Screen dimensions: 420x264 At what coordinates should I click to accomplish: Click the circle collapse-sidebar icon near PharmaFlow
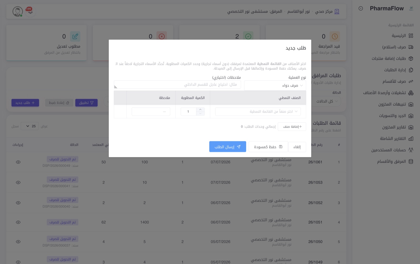coord(361,8)
